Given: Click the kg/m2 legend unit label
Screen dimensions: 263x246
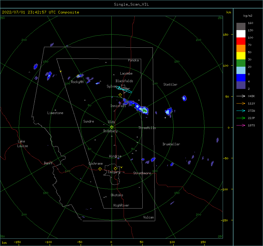Looking at the screenshot, I should 248,16.
